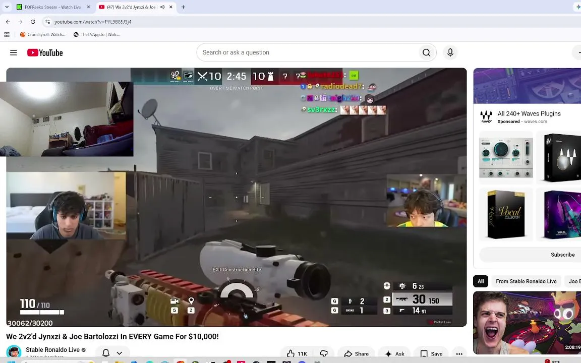Viewport: 581px width, 363px height.
Task: Click the Waves logo icon in ad
Action: [x=486, y=117]
